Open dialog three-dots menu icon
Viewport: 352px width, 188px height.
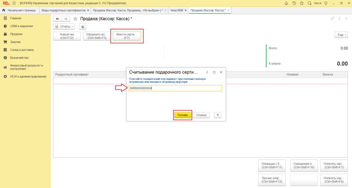point(207,72)
